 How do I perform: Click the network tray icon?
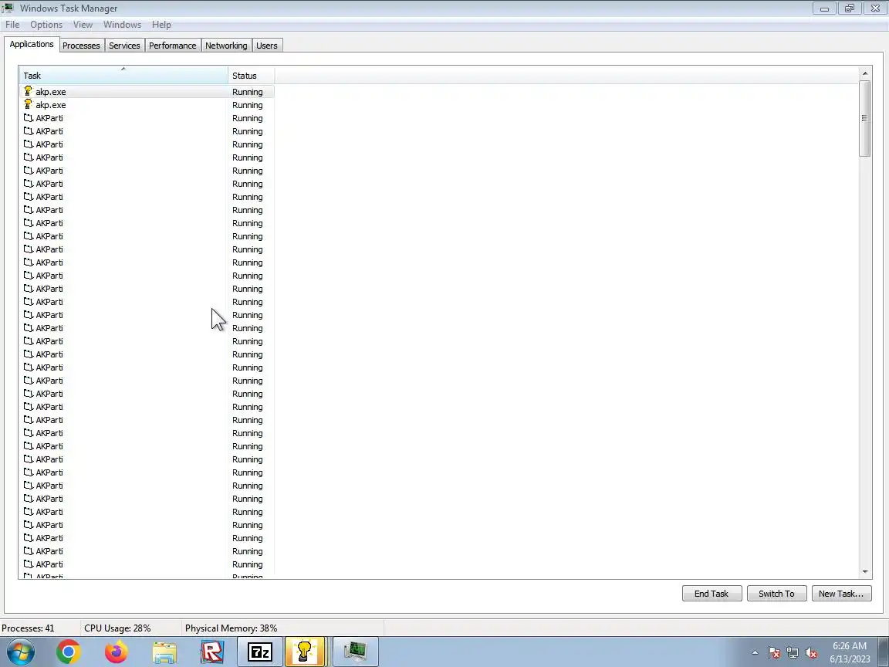pos(793,653)
